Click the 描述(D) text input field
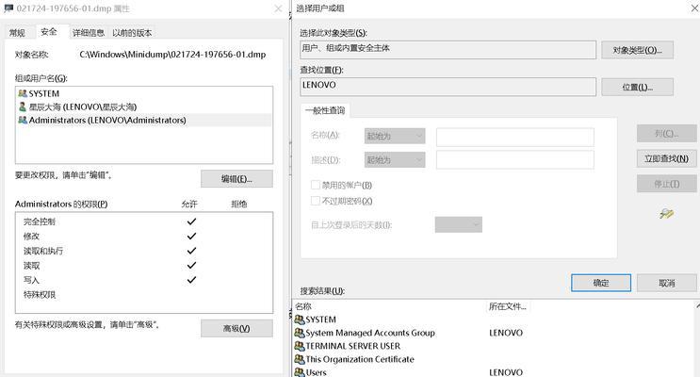 [x=515, y=160]
